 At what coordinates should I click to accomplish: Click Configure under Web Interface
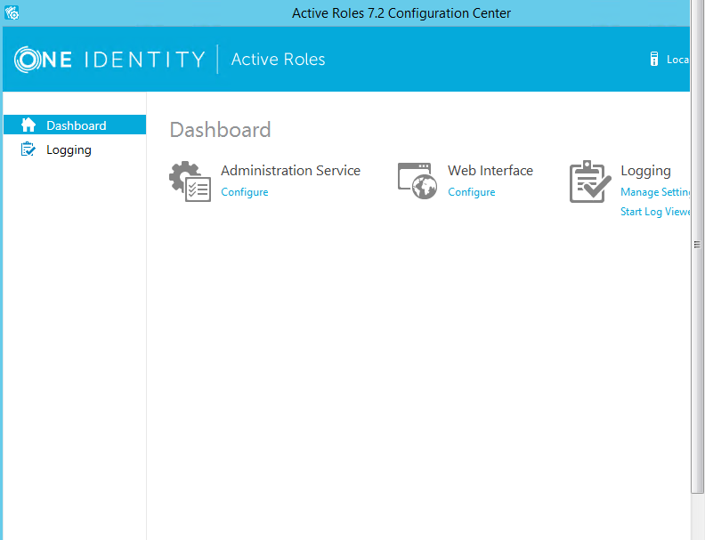point(472,192)
